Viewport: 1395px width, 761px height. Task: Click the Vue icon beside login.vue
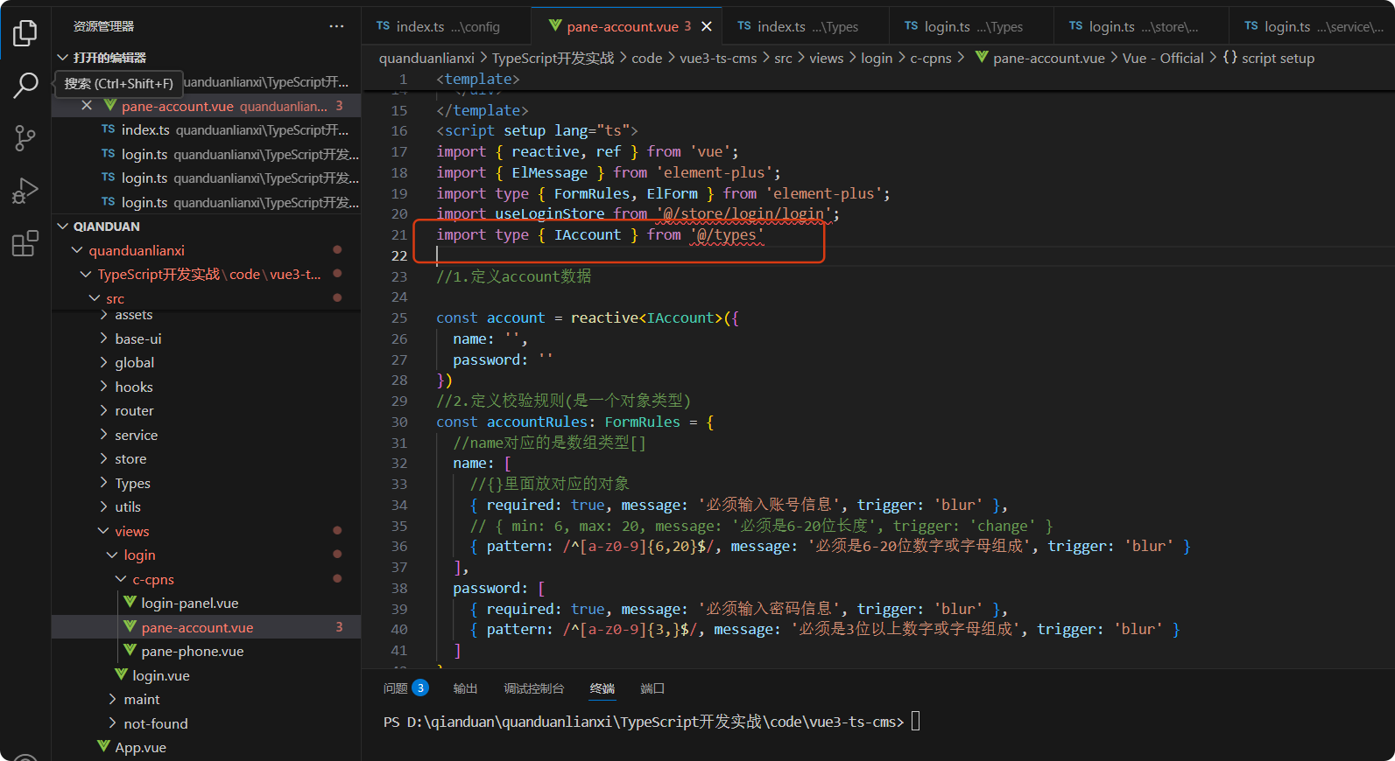121,675
